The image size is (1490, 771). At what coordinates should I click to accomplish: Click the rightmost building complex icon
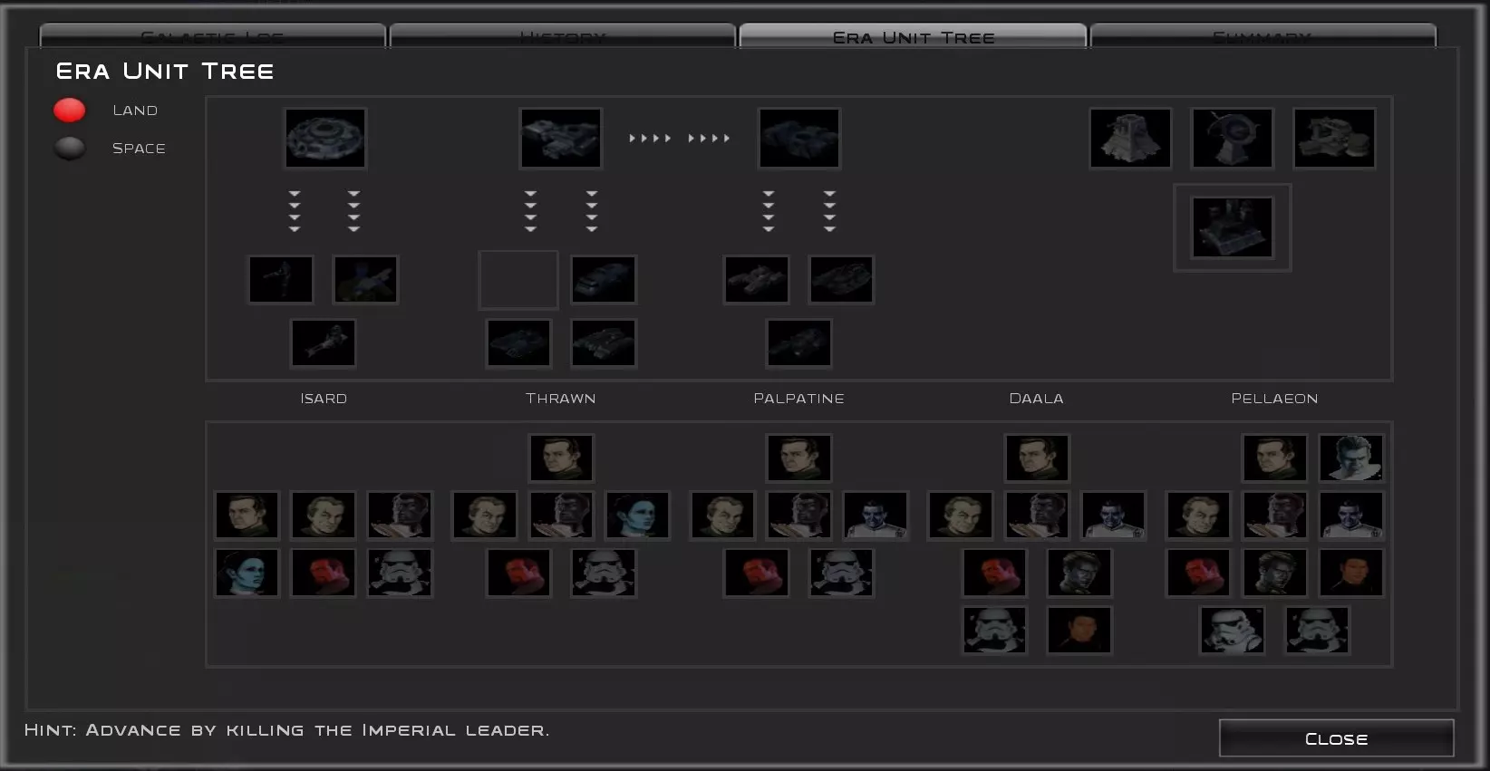point(1334,138)
